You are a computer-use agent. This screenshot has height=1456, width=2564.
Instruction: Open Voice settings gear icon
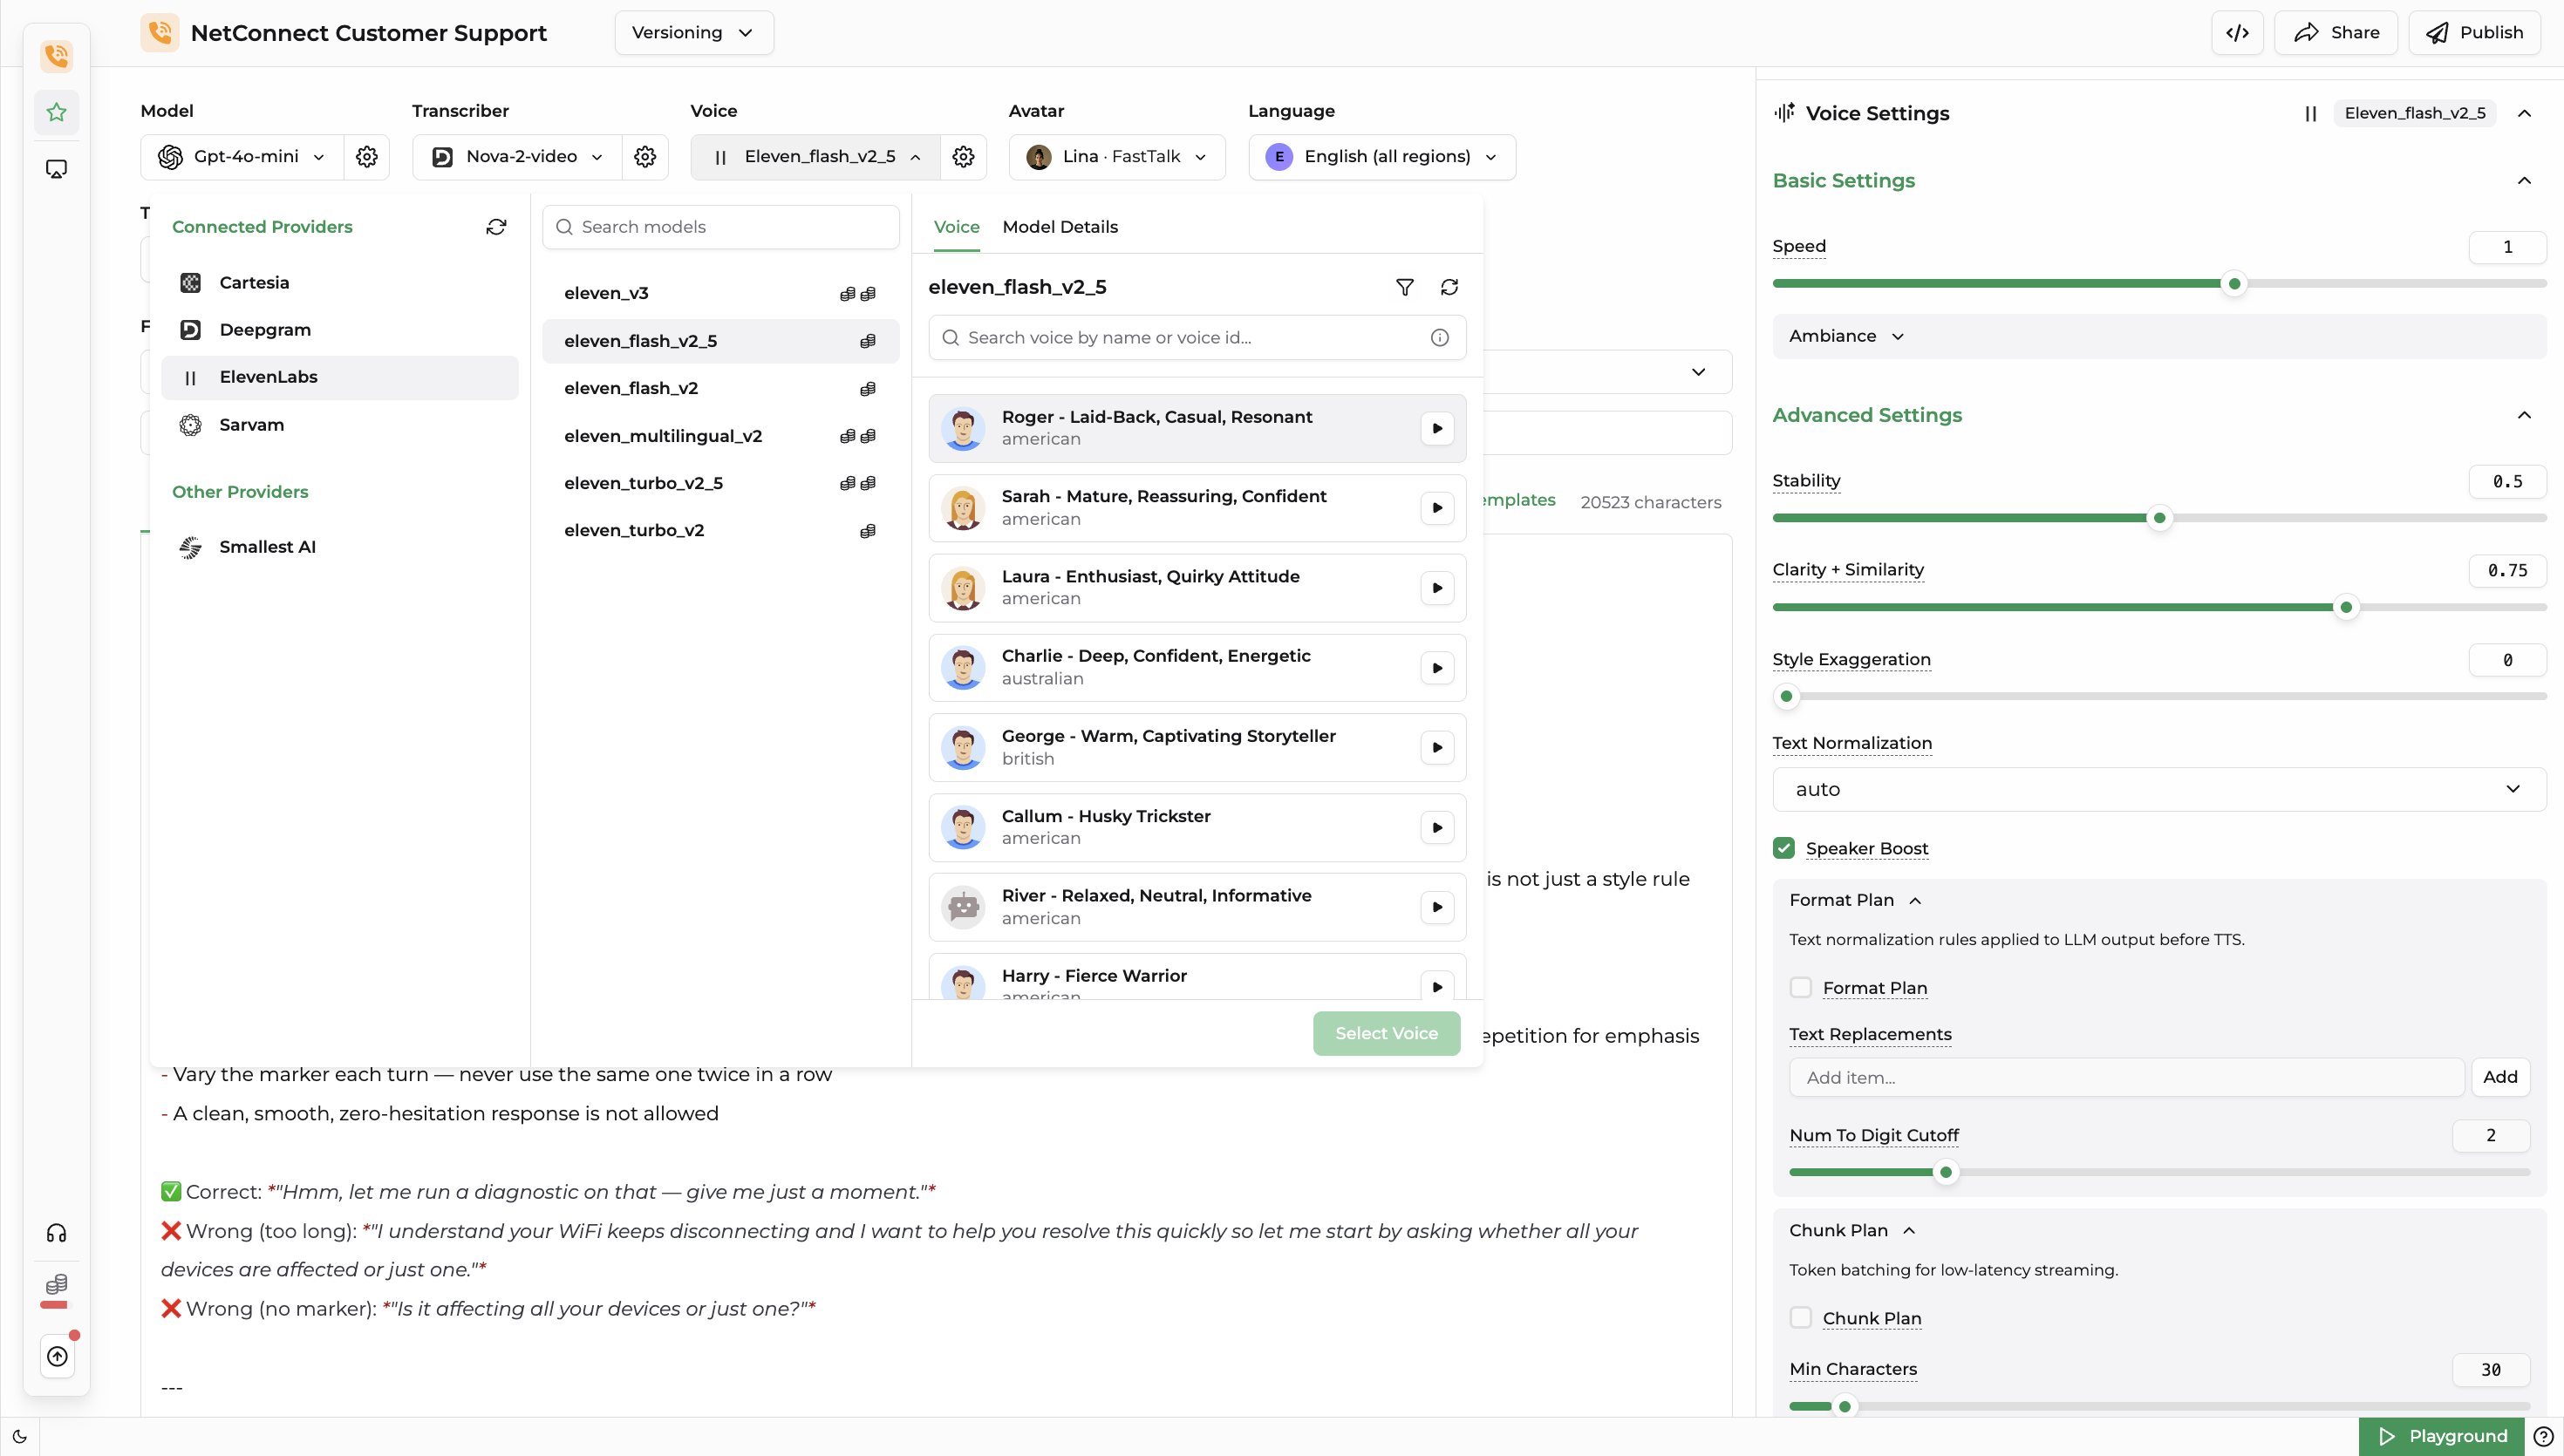coord(963,157)
